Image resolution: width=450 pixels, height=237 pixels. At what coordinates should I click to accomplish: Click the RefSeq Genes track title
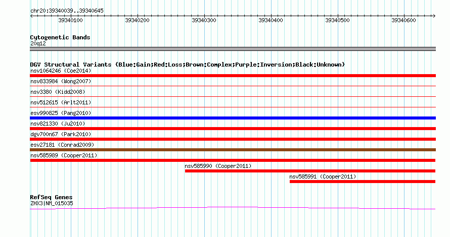pos(51,197)
